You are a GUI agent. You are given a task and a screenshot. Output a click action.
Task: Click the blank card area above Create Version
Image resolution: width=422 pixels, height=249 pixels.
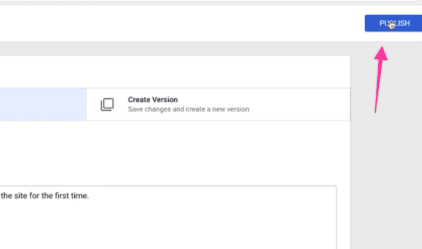(x=175, y=72)
